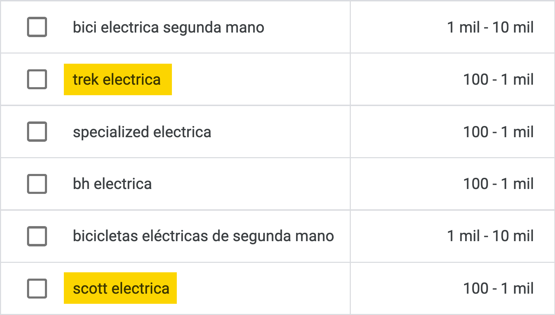The height and width of the screenshot is (315, 555).
Task: Click the keyword text 'specialized electrica'
Action: (x=142, y=132)
